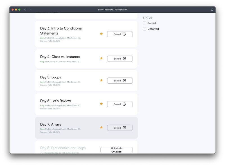The width and height of the screenshot is (225, 166).
Task: Open the Day 7: Arrays challenge title
Action: click(x=51, y=124)
